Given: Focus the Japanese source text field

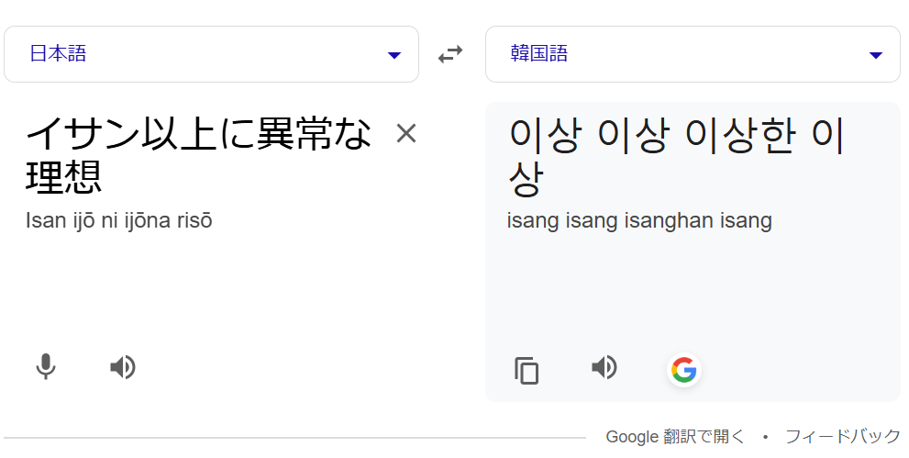Looking at the screenshot, I should [199, 155].
